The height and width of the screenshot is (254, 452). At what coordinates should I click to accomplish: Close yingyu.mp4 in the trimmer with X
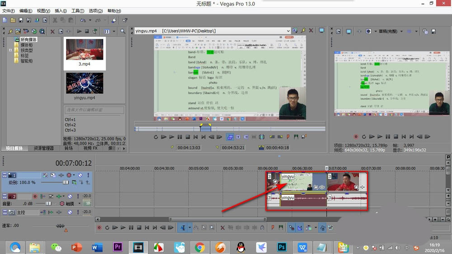coord(311,30)
